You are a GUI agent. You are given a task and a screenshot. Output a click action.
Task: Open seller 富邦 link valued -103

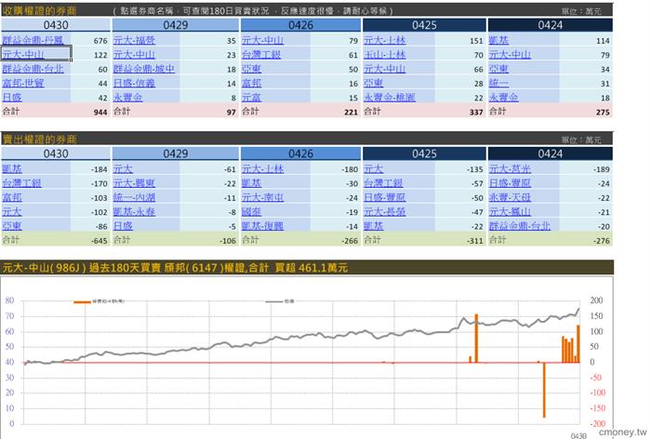tap(12, 197)
